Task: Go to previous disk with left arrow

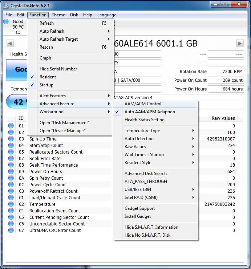Action: click(10, 43)
